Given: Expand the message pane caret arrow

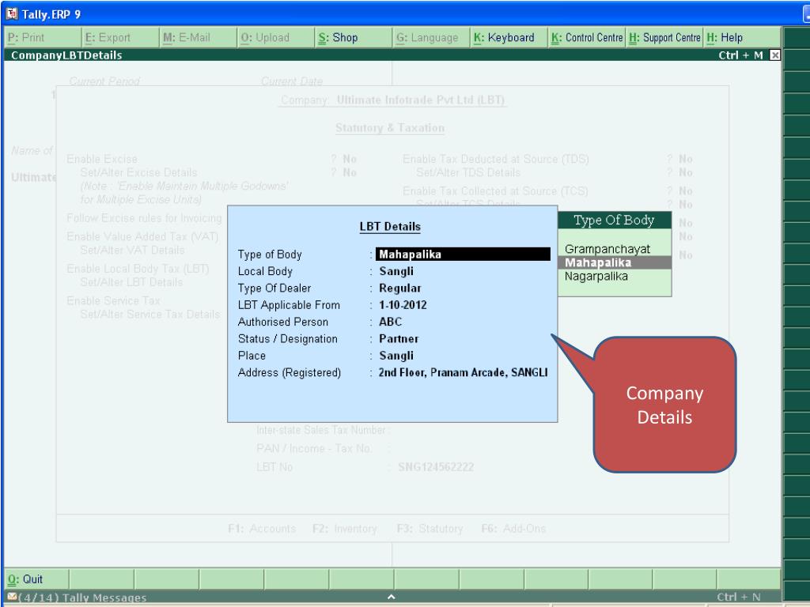Looking at the screenshot, I should point(392,597).
